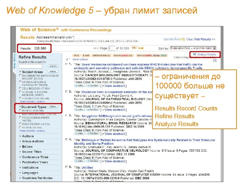The width and height of the screenshot is (244, 183).
Task: Click Refine button beside Subject Areas
Action: 53,72
